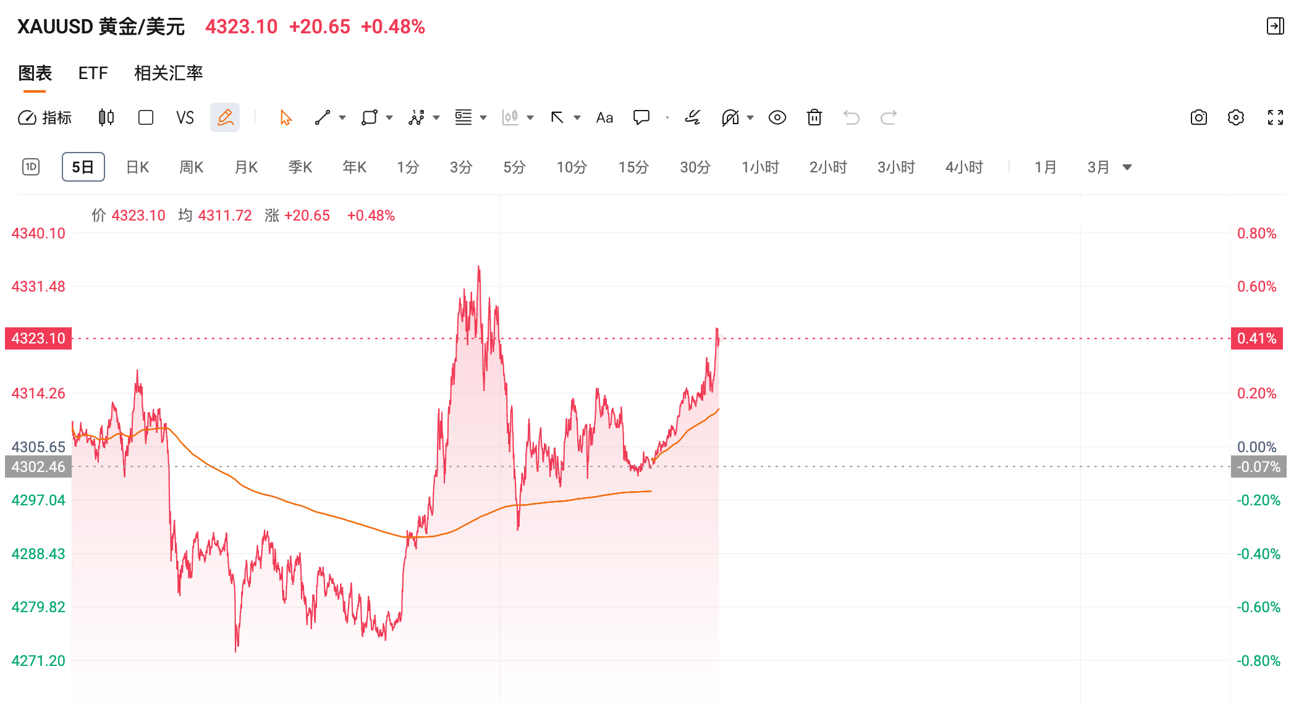1299x703 pixels.
Task: Open the comment bubble tool
Action: pyautogui.click(x=641, y=117)
